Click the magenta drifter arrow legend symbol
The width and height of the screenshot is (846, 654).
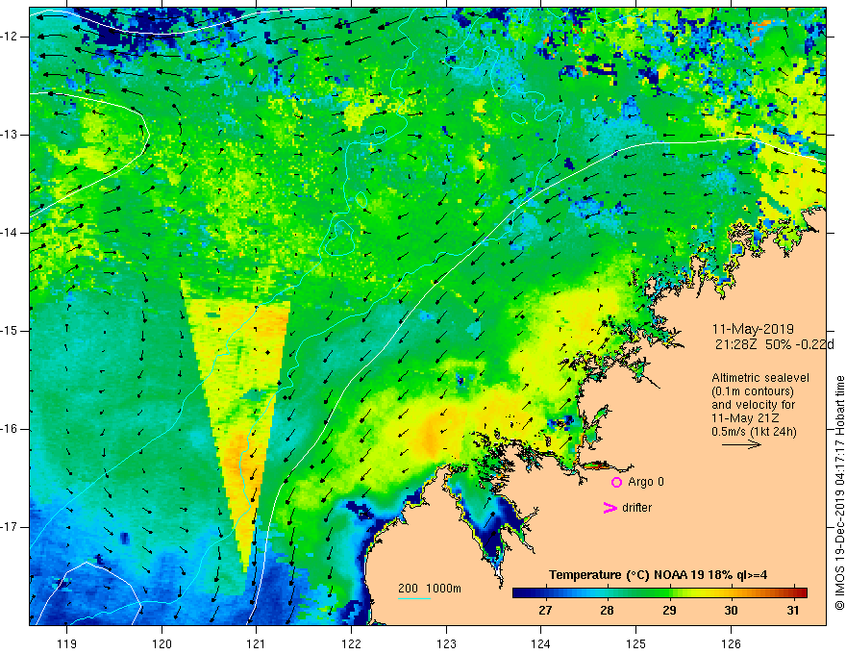(x=610, y=508)
